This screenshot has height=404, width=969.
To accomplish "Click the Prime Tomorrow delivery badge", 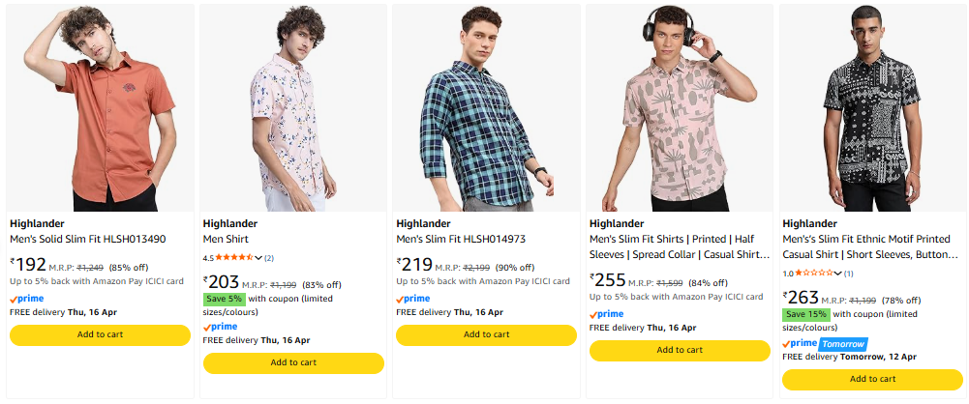I will point(842,343).
